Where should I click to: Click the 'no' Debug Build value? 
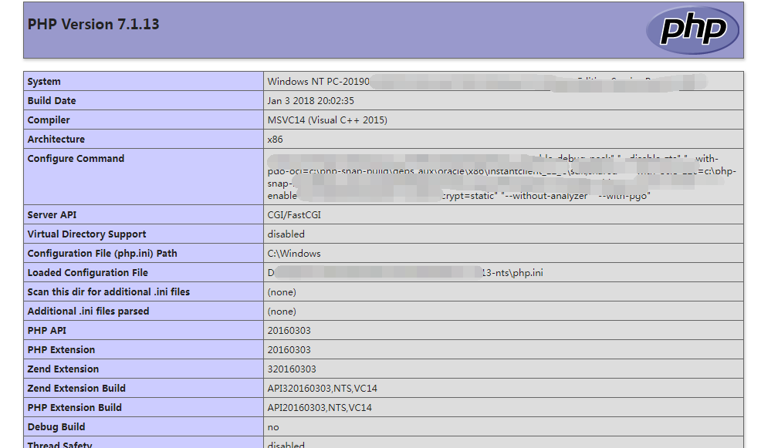[273, 427]
